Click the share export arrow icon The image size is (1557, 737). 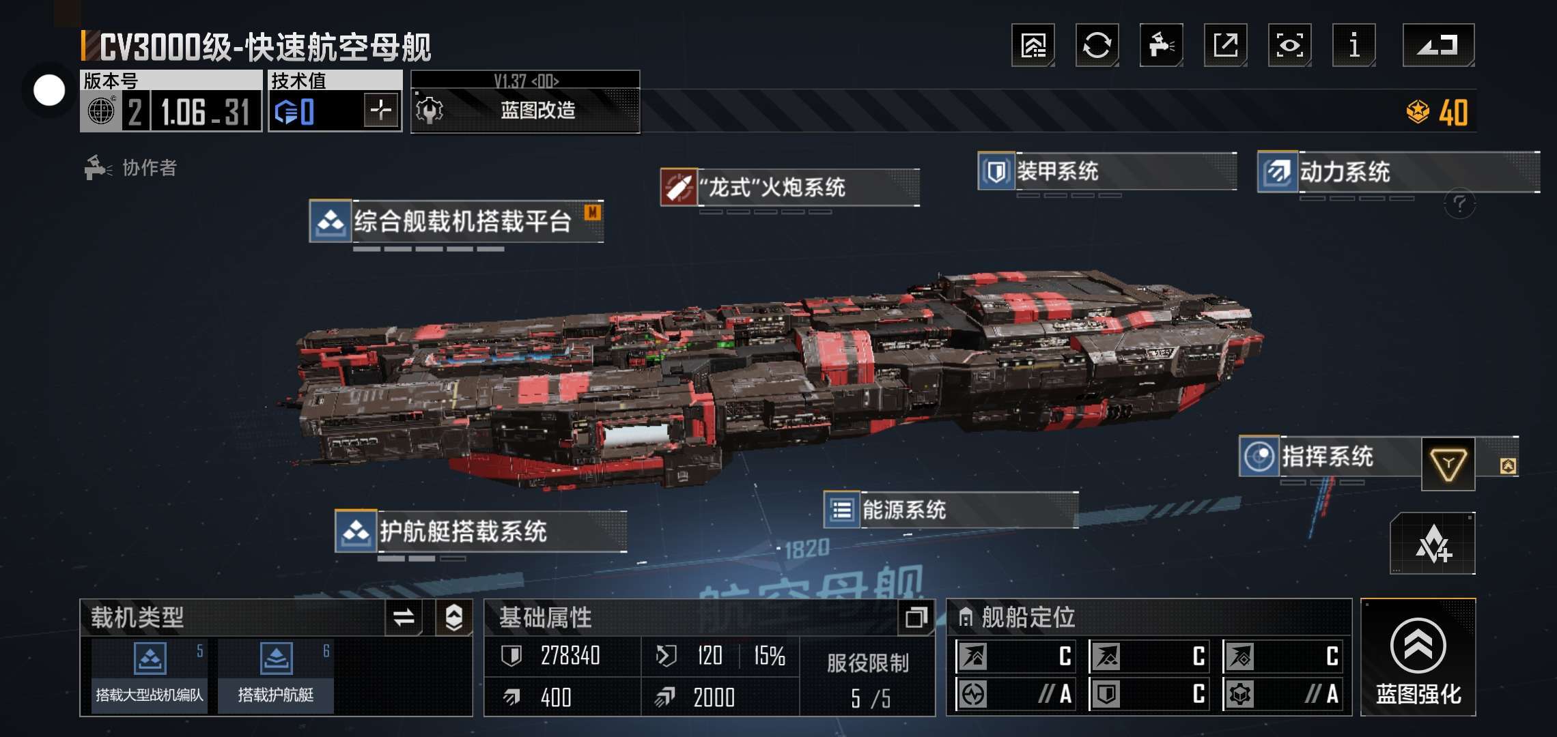[x=1225, y=46]
